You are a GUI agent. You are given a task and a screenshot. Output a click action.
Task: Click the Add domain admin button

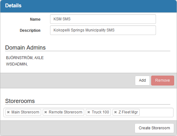coord(142,80)
